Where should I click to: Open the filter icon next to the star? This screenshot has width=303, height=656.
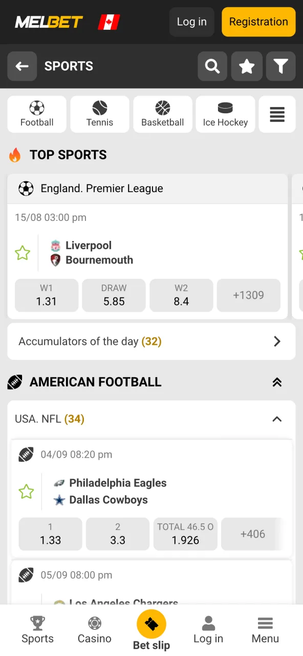click(x=280, y=66)
